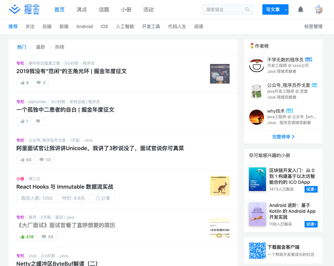Go to the 首页 nav item

tap(60, 9)
